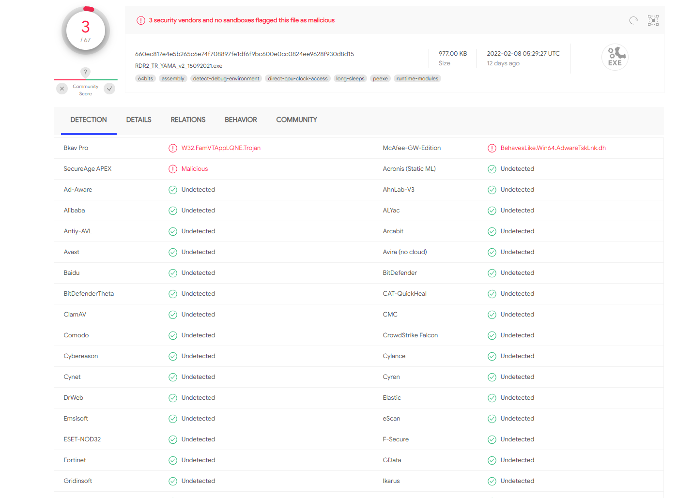The height and width of the screenshot is (498, 677).
Task: Click the malicious alert icon in banner
Action: [141, 20]
